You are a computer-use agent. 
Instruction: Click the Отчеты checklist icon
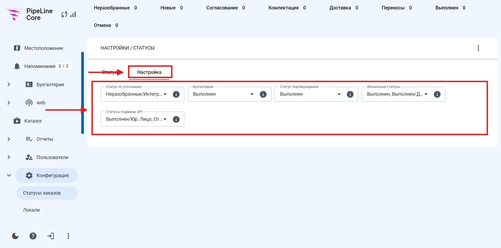29,139
